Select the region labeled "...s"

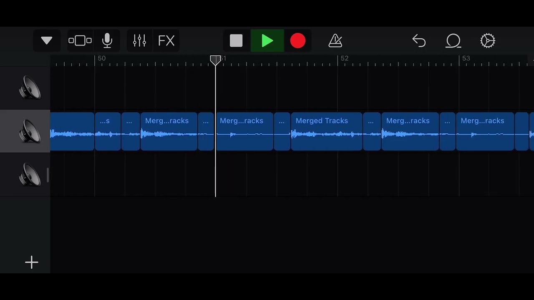(108, 131)
